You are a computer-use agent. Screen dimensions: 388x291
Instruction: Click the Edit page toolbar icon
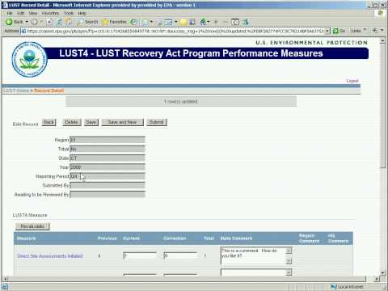point(169,22)
